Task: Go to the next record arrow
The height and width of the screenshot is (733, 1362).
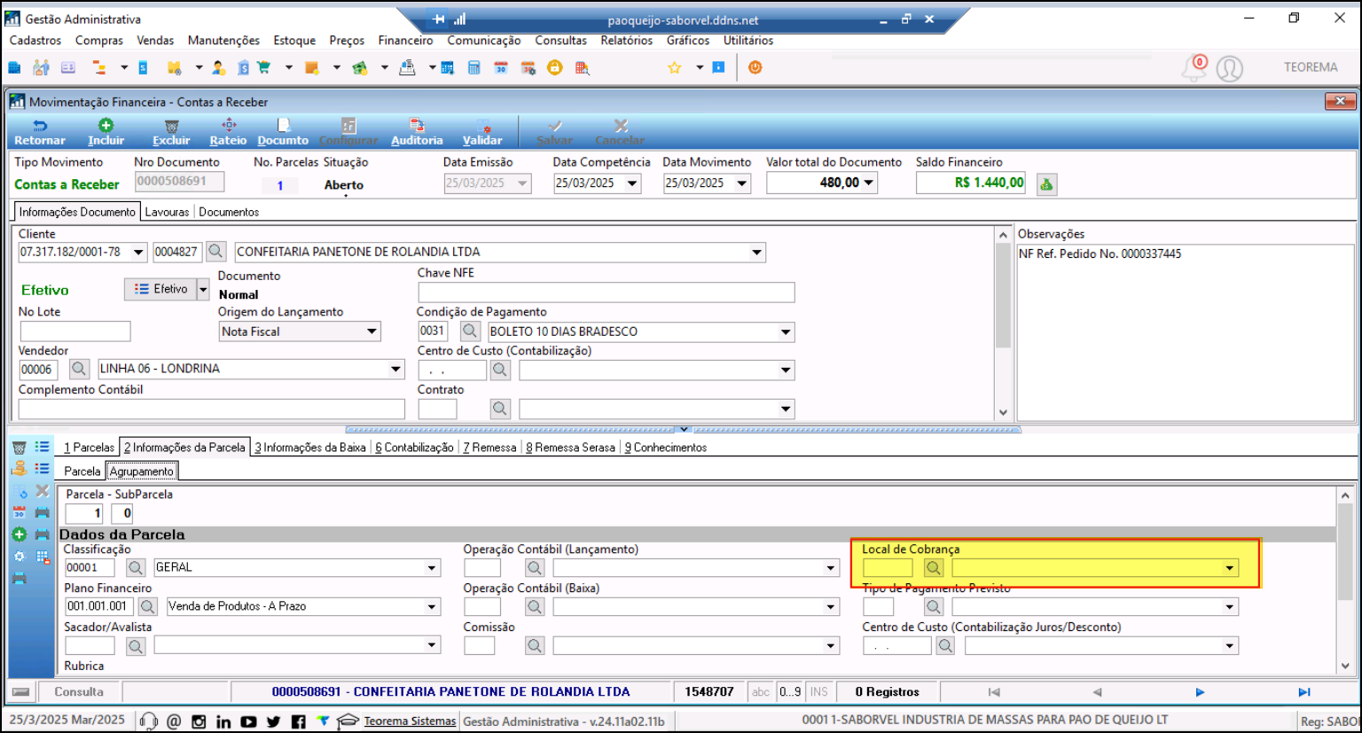Action: click(x=1200, y=692)
